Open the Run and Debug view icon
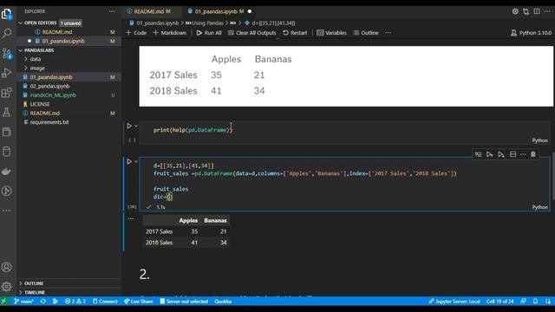Image resolution: width=555 pixels, height=312 pixels. [6, 73]
